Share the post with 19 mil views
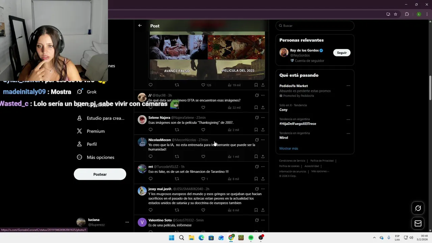This screenshot has height=243, width=432. (x=263, y=85)
